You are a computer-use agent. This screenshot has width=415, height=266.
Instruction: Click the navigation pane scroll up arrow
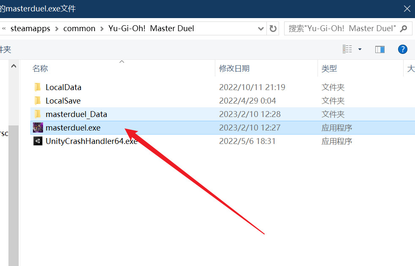coord(14,66)
